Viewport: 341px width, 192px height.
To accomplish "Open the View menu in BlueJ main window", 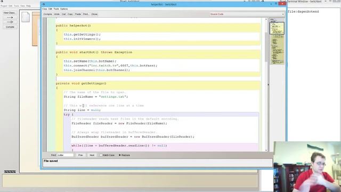I will click(22, 6).
